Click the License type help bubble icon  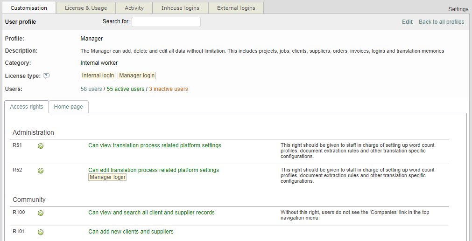tap(46, 76)
